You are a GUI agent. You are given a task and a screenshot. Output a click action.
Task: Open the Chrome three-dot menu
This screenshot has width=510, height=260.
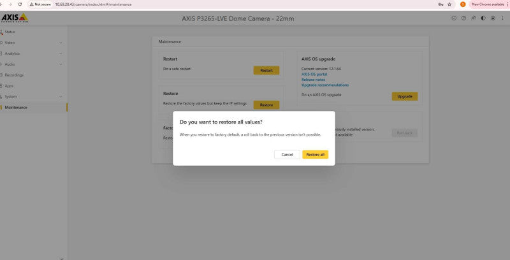[x=507, y=4]
